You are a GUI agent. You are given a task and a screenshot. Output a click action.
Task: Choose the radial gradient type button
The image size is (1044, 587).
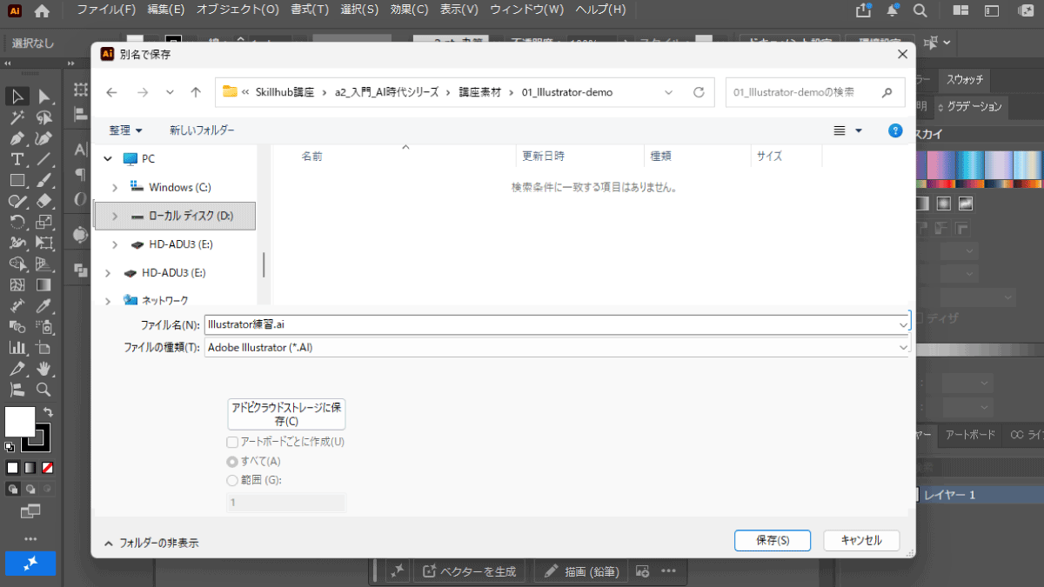(x=944, y=203)
